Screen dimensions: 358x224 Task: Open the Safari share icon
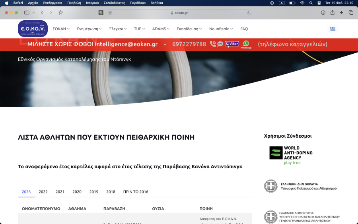(x=332, y=13)
